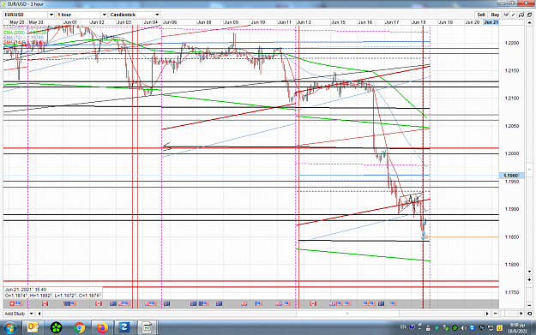Click the EMA (200) legend entry
The height and width of the screenshot is (335, 536).
25,33
